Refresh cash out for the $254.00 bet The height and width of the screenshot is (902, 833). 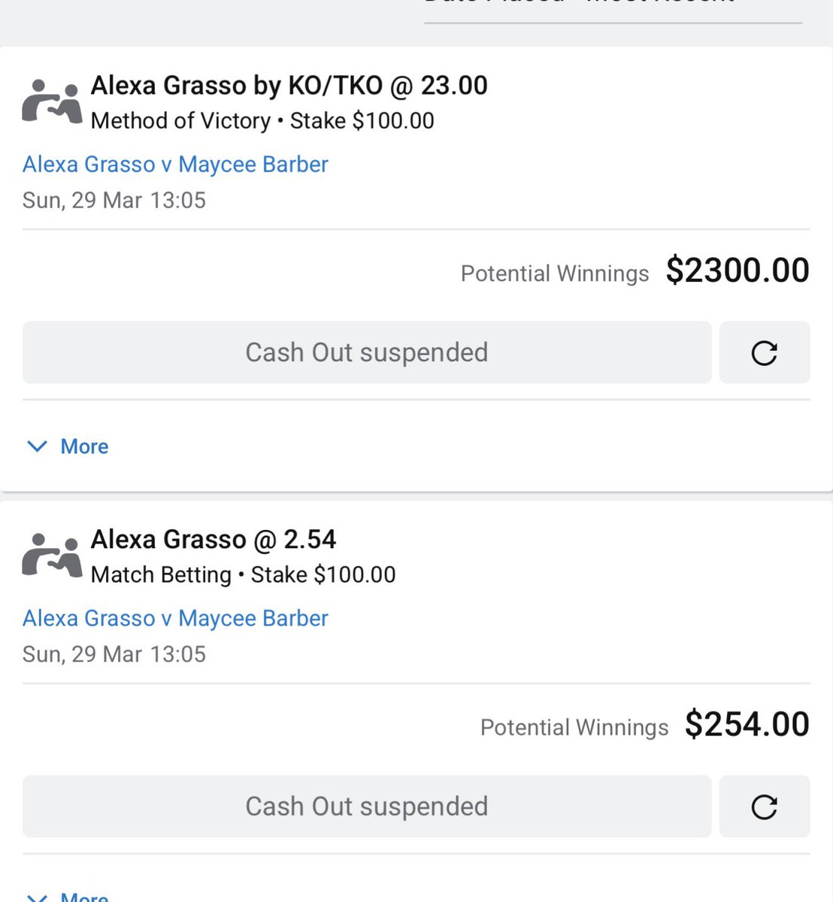coord(764,807)
